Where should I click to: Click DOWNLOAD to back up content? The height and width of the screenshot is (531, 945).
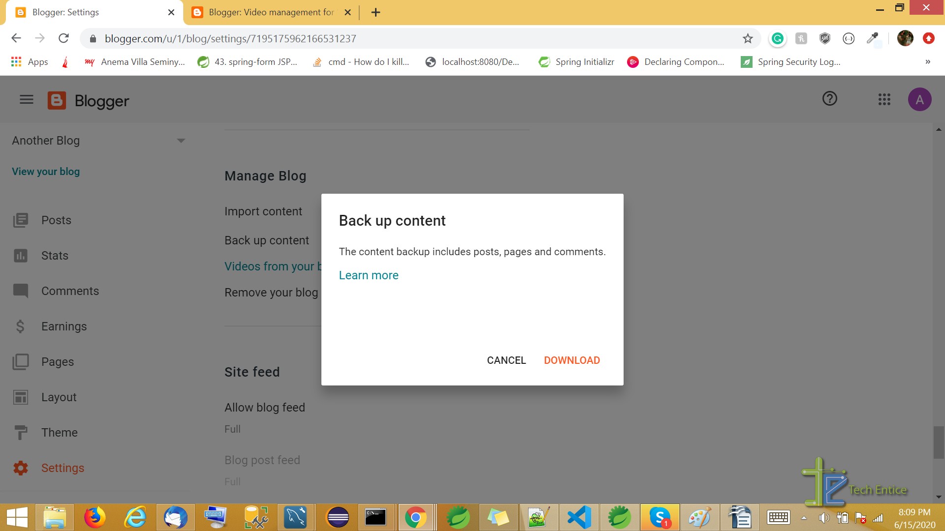click(572, 360)
